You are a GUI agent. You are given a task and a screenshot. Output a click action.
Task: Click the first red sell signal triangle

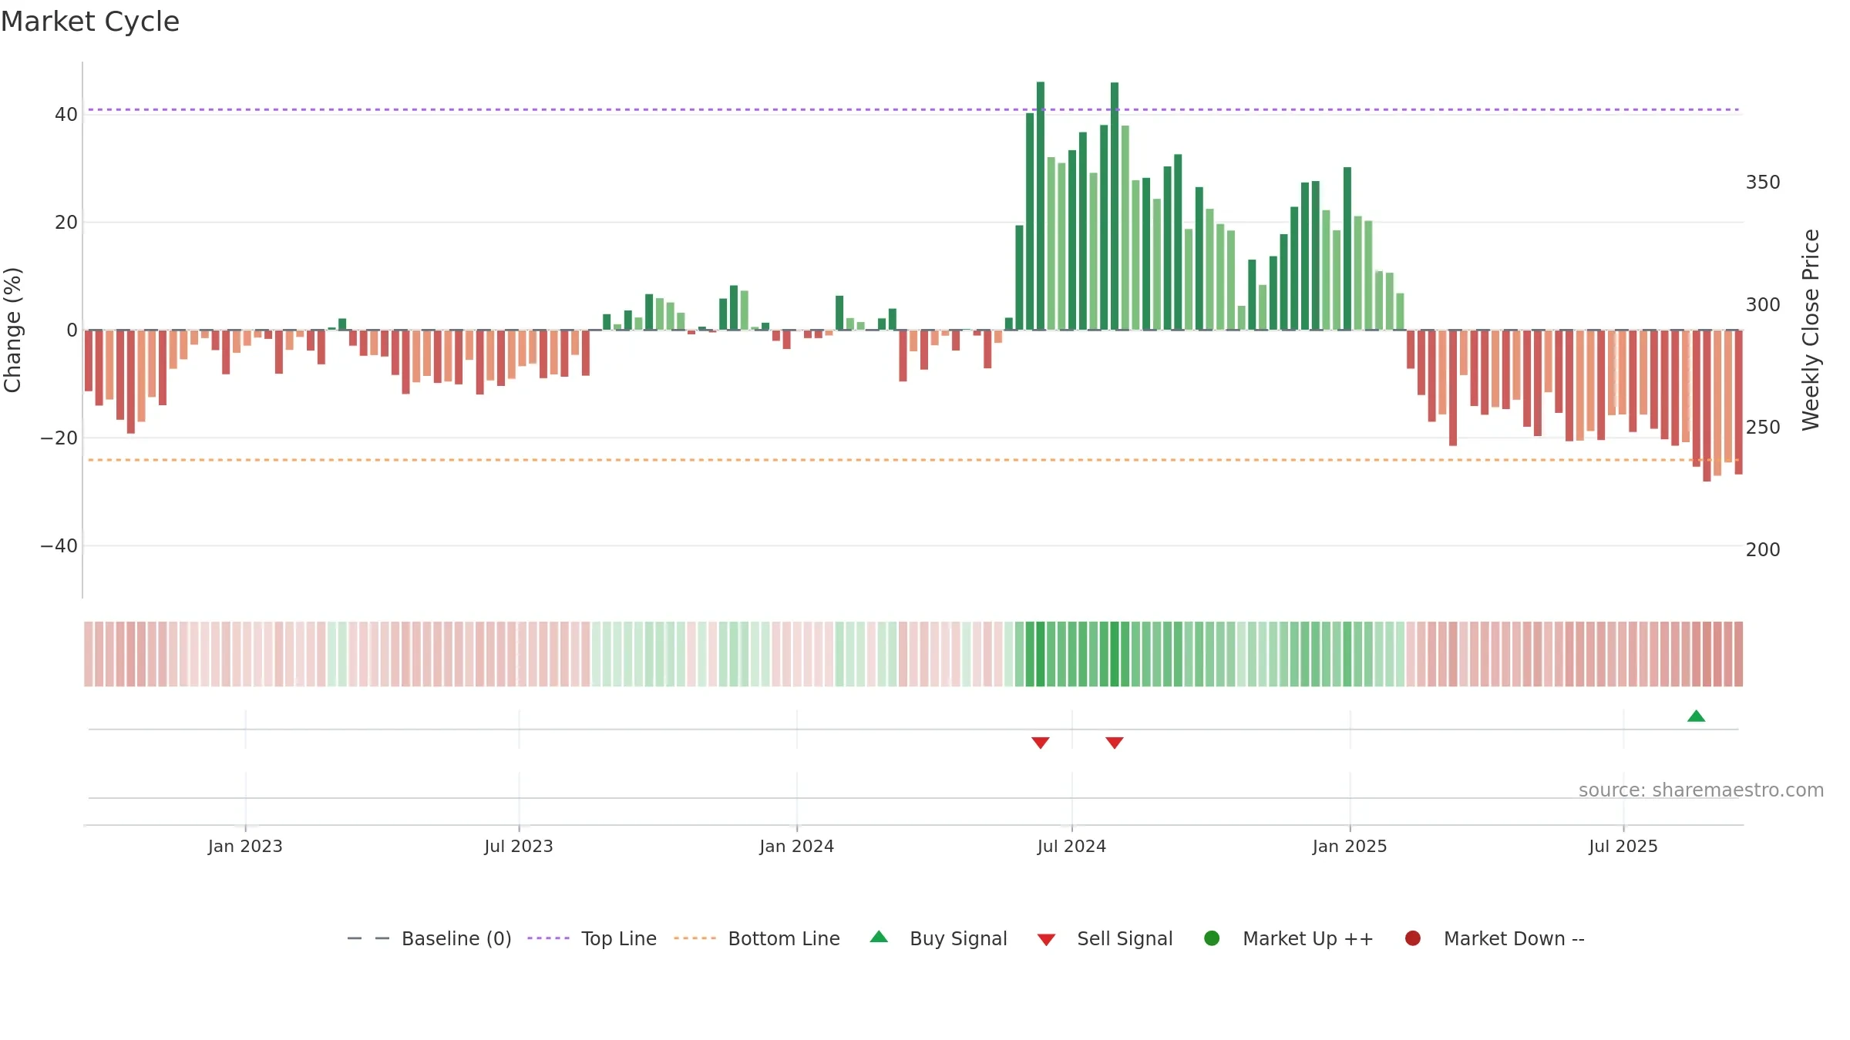click(x=1041, y=743)
